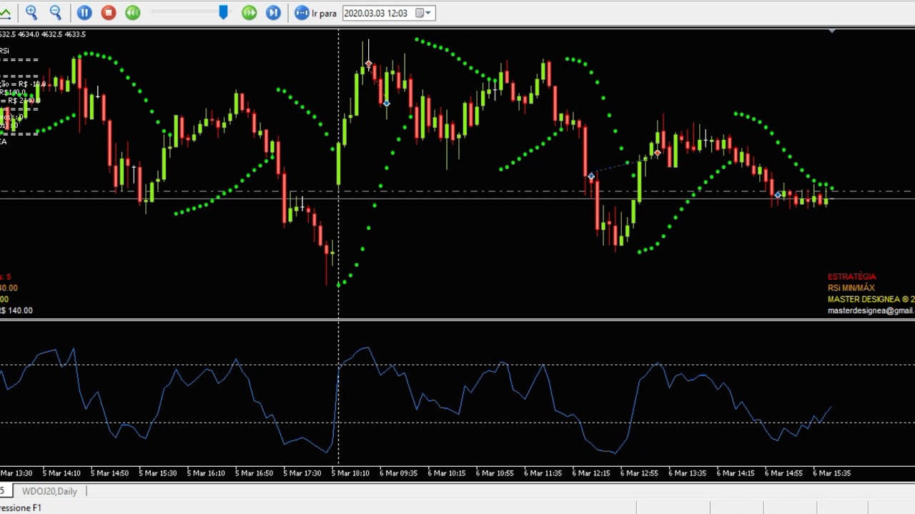Click the RSI MIN/MÁX text label
The image size is (915, 514).
(851, 288)
